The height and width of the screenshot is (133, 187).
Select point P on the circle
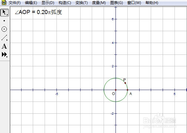pos(125,83)
